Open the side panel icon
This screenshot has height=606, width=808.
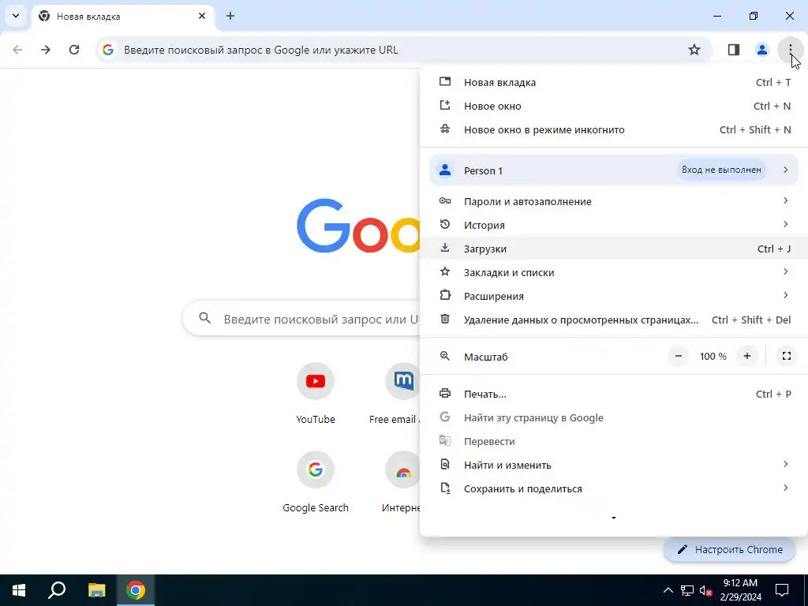click(733, 50)
